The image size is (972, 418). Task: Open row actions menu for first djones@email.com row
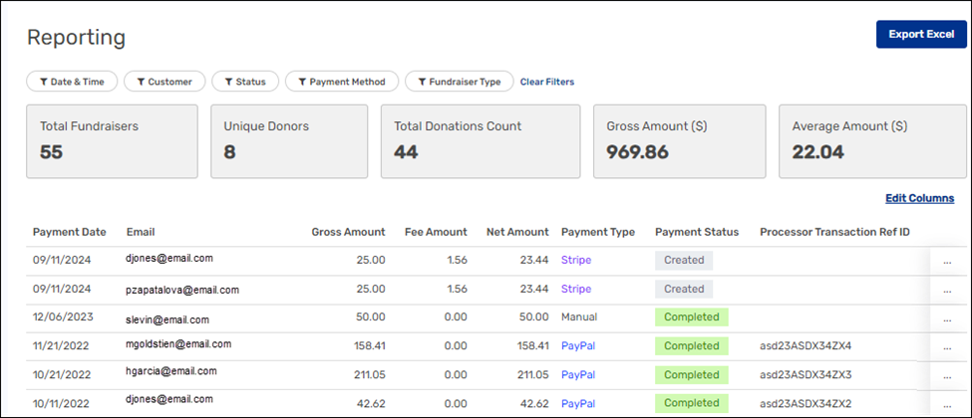coord(946,261)
